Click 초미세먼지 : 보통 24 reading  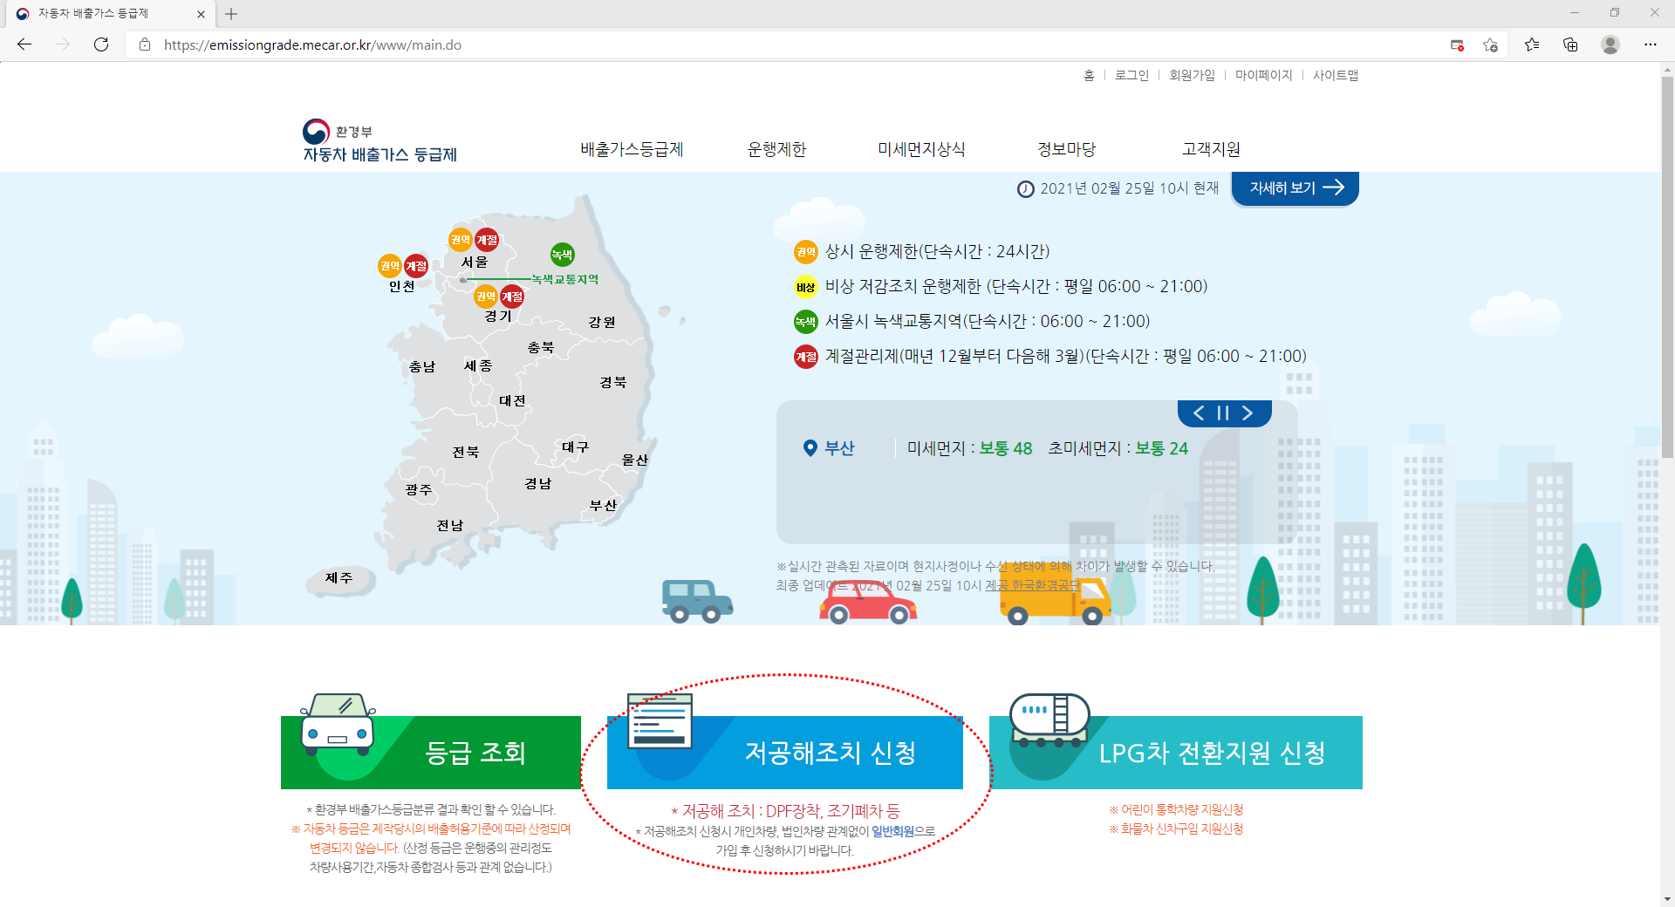click(1118, 448)
